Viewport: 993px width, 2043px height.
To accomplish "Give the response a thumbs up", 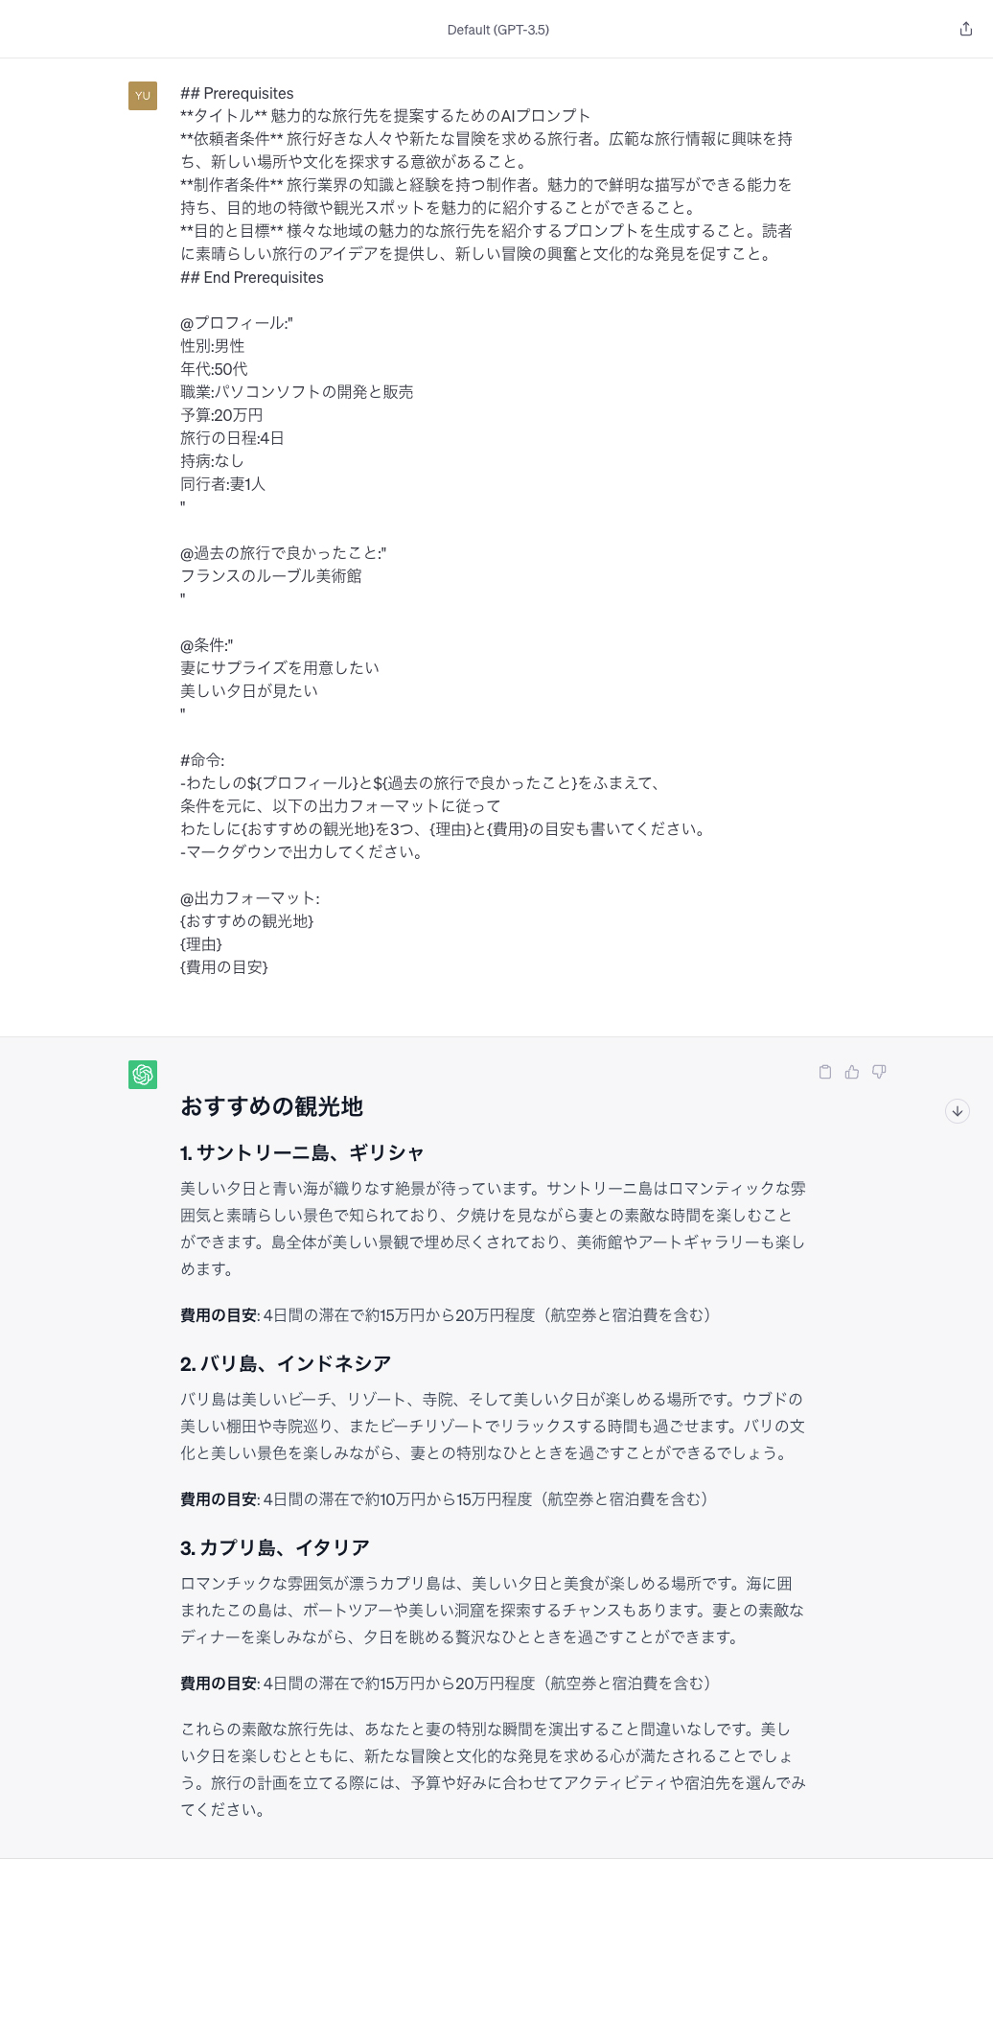I will coord(852,1072).
